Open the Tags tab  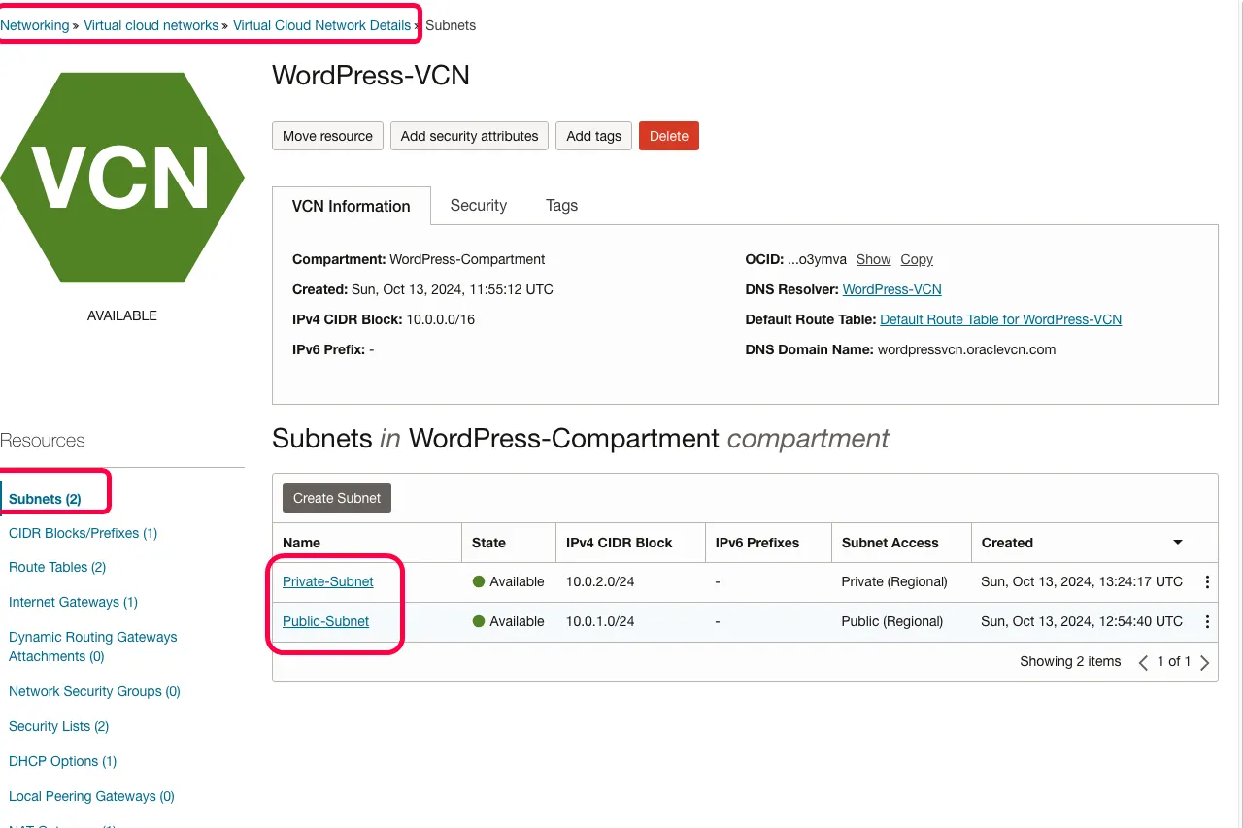[561, 205]
